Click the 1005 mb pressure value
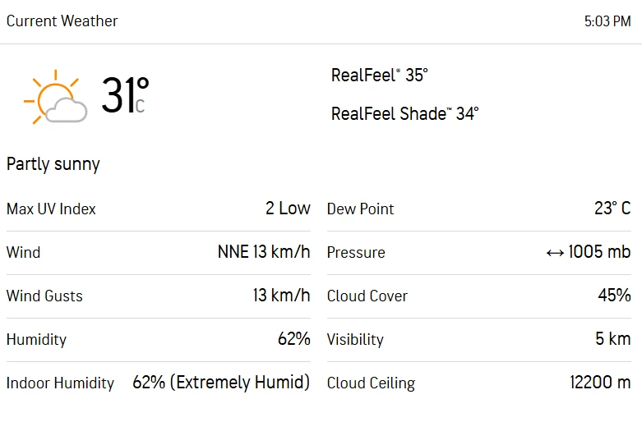The width and height of the screenshot is (642, 422). pyautogui.click(x=599, y=252)
